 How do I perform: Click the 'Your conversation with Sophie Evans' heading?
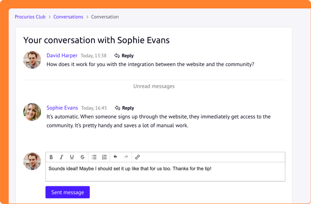point(96,40)
